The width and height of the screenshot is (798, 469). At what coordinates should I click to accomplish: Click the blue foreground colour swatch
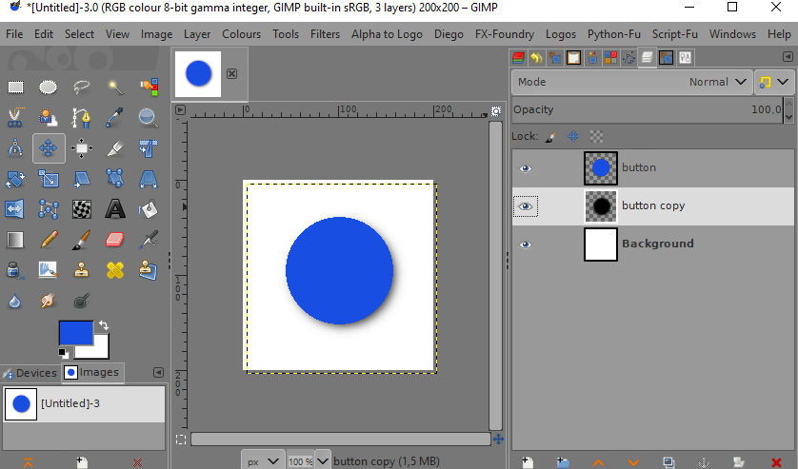coord(75,333)
